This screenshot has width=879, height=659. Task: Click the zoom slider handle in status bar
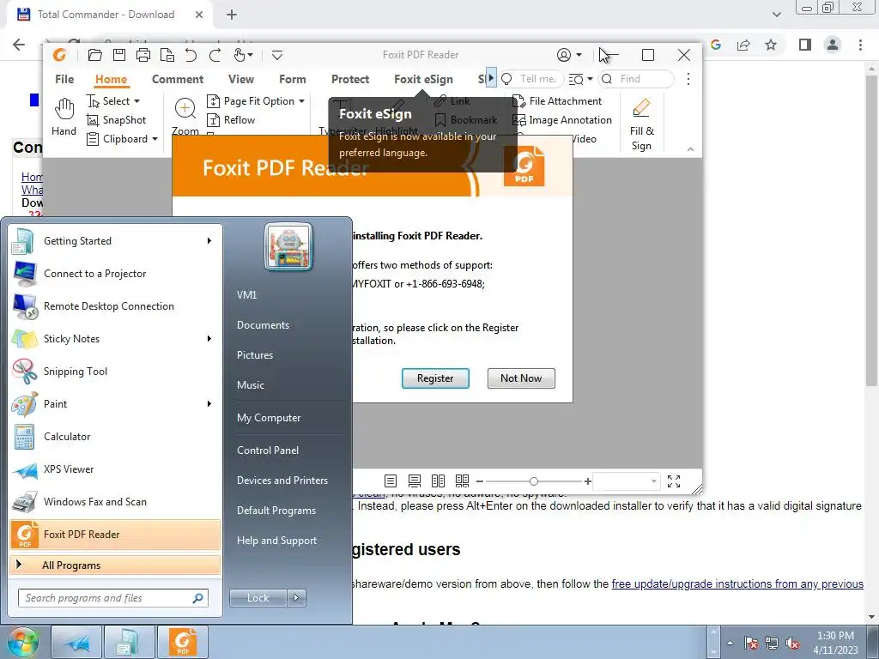click(534, 481)
